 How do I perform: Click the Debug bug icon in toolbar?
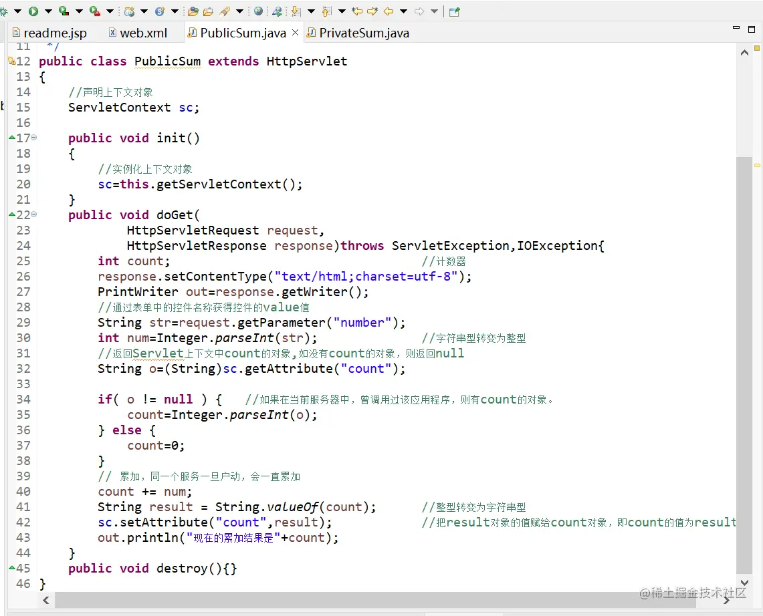[x=3, y=11]
